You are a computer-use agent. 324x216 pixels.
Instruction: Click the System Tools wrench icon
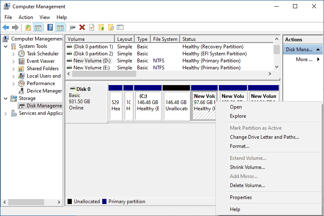point(14,46)
